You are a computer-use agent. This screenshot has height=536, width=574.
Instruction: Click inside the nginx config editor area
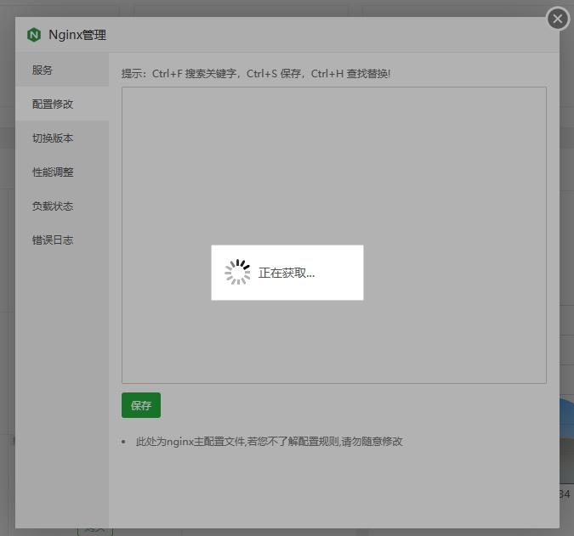(334, 235)
